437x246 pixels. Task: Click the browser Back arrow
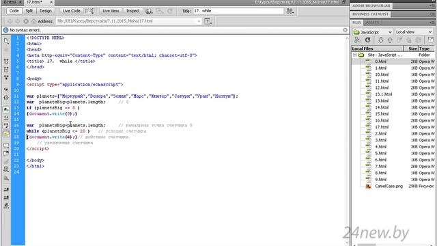pos(10,21)
